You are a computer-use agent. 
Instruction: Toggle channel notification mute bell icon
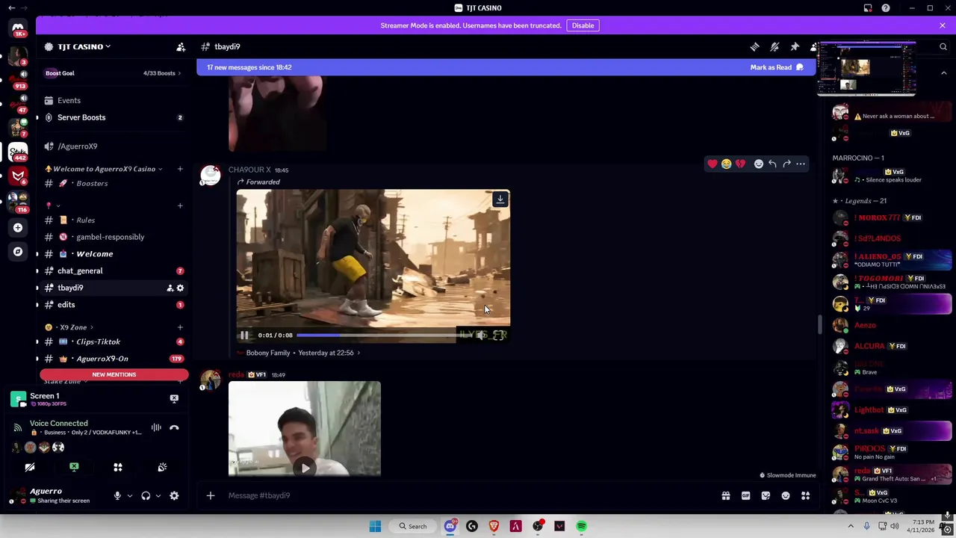click(775, 46)
